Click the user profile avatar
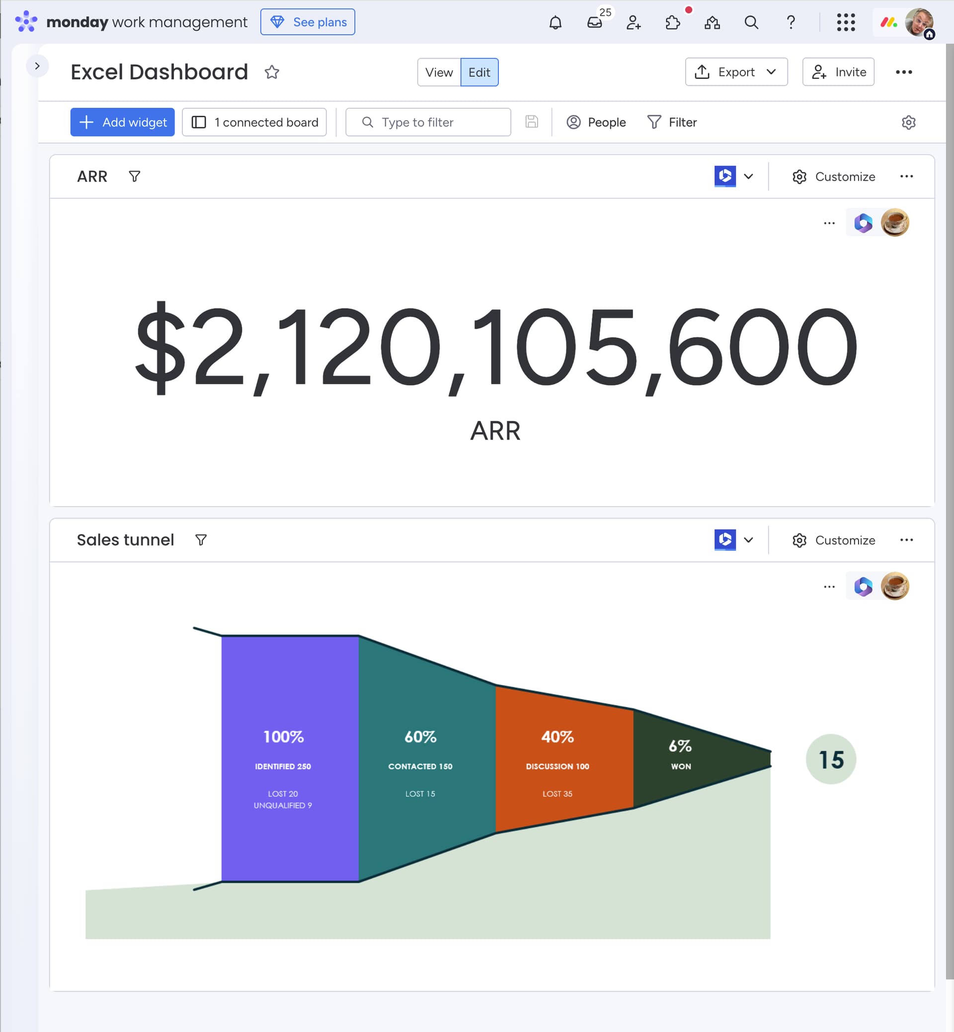 click(919, 22)
